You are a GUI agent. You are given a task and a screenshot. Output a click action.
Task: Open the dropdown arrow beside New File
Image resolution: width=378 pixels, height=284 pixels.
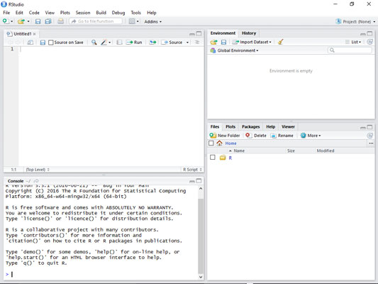point(11,21)
